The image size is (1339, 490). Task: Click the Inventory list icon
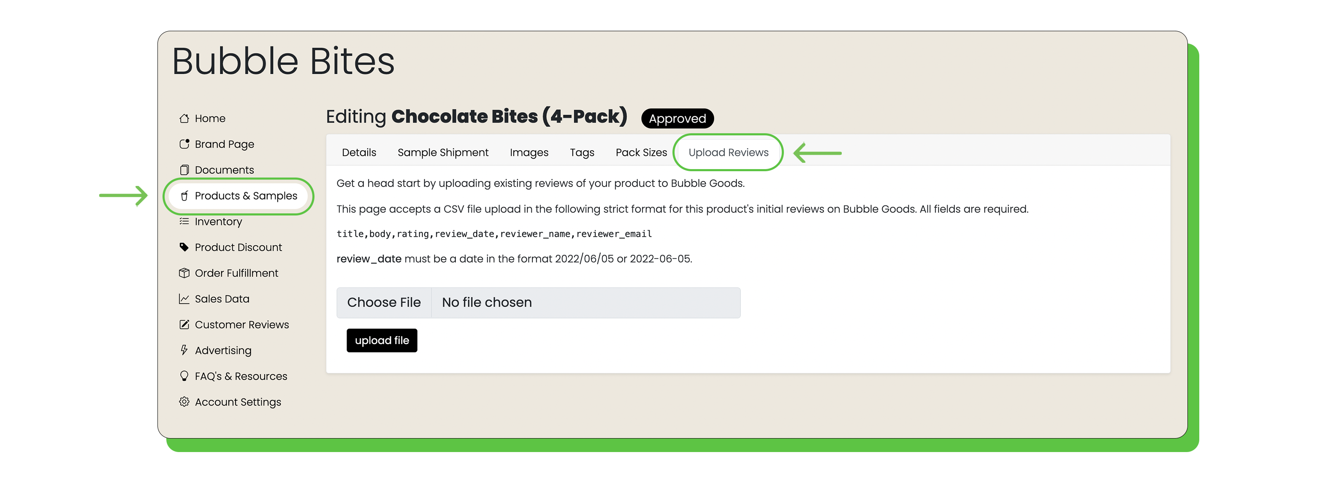click(x=184, y=221)
